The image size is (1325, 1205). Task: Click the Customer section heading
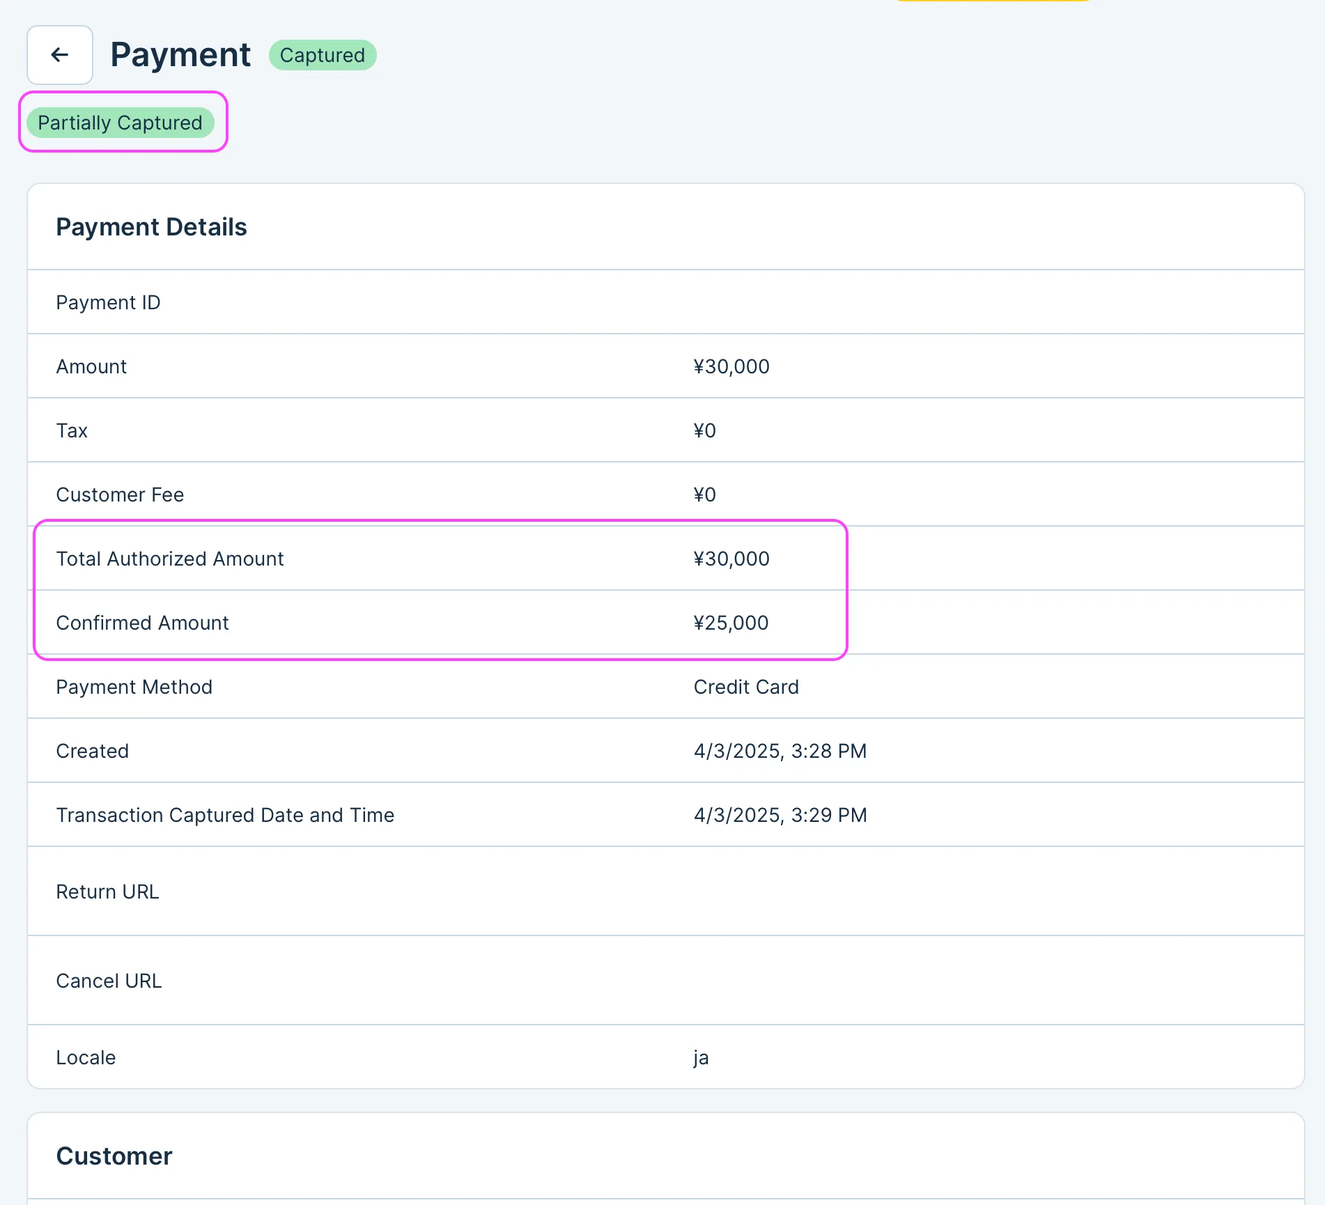tap(114, 1156)
